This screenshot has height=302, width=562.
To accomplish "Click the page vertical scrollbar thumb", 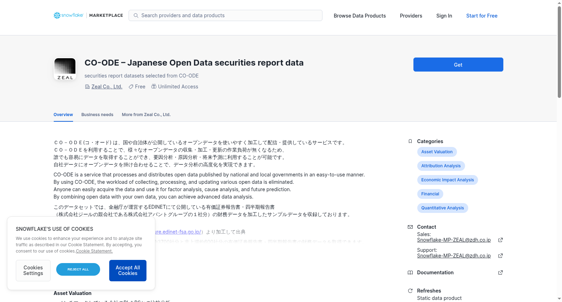I will coord(559,52).
